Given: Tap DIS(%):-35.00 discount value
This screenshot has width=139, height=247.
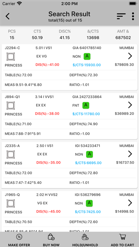Looking at the screenshot, I should pos(49,163).
